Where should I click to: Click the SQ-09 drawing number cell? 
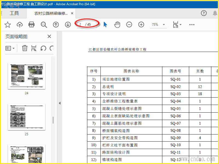coord(175,138)
